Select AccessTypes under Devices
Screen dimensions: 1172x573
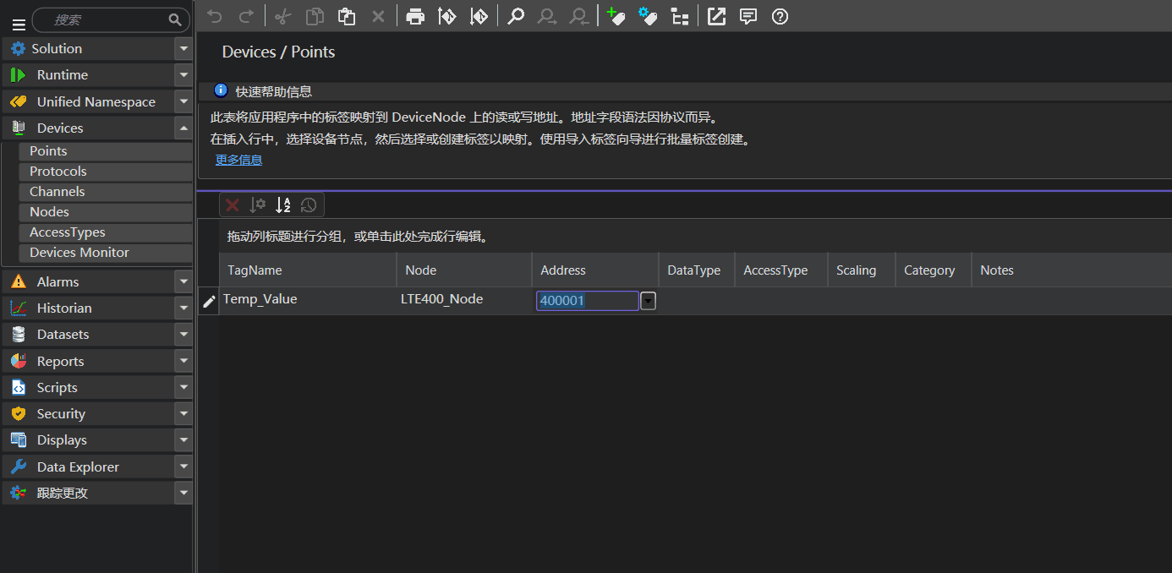point(106,232)
